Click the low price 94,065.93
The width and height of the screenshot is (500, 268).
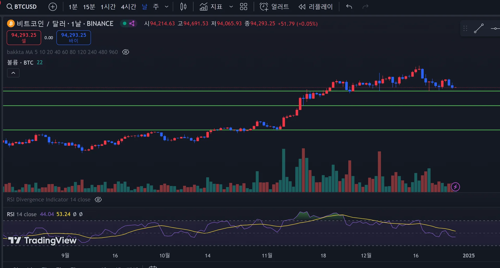(x=229, y=24)
